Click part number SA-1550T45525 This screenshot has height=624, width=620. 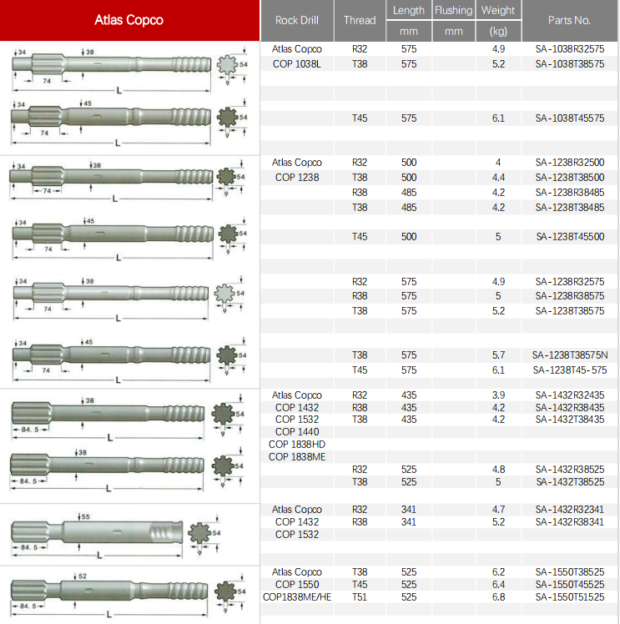[569, 585]
